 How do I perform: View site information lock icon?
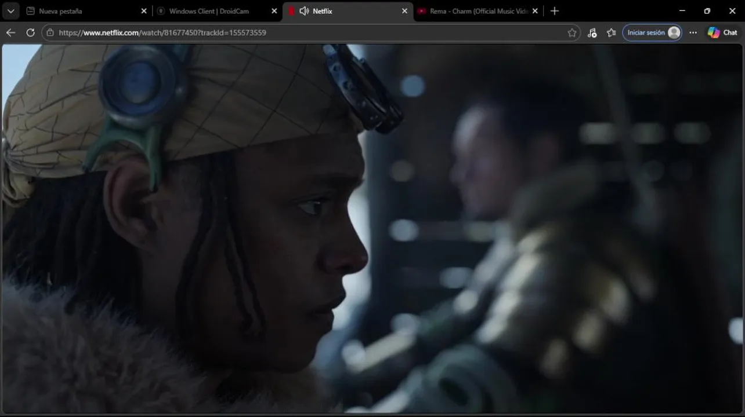point(50,33)
